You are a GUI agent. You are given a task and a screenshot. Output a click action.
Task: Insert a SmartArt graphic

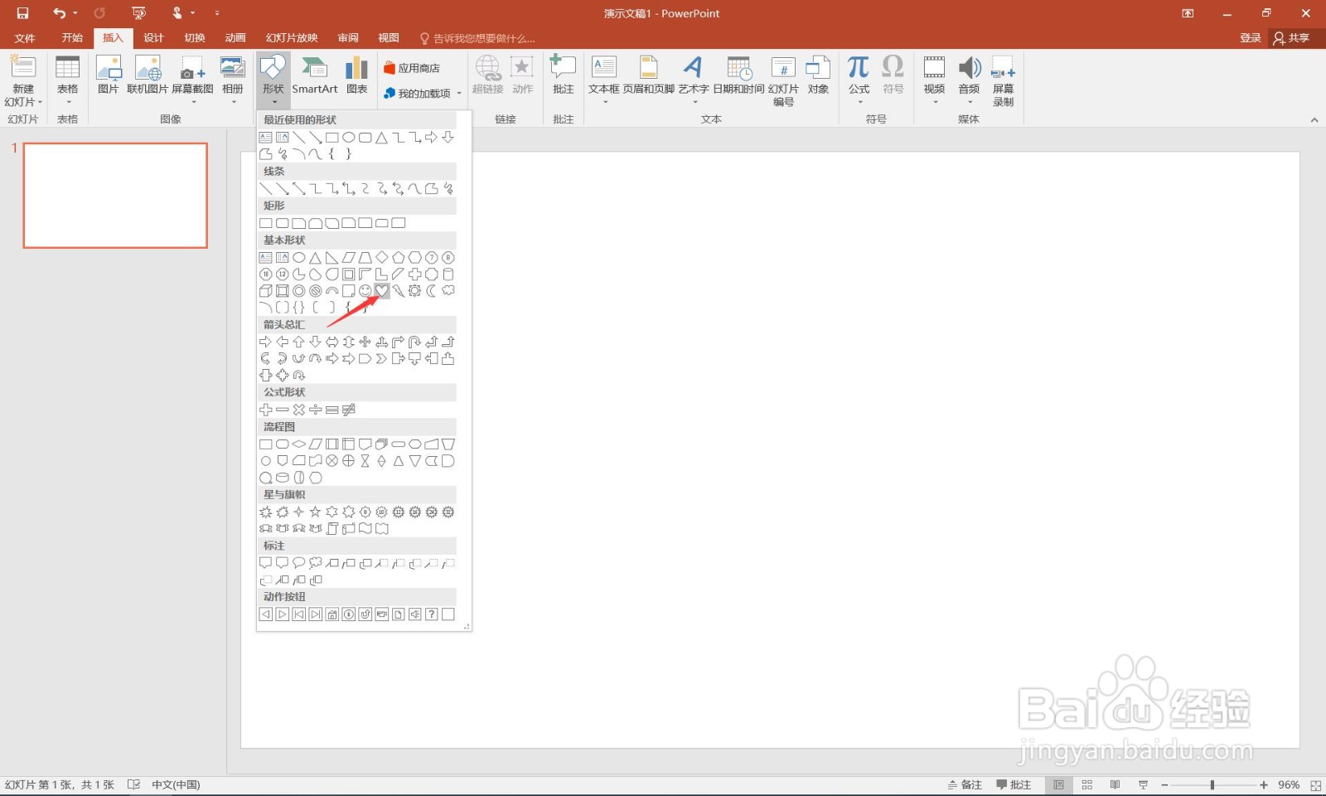tap(314, 75)
